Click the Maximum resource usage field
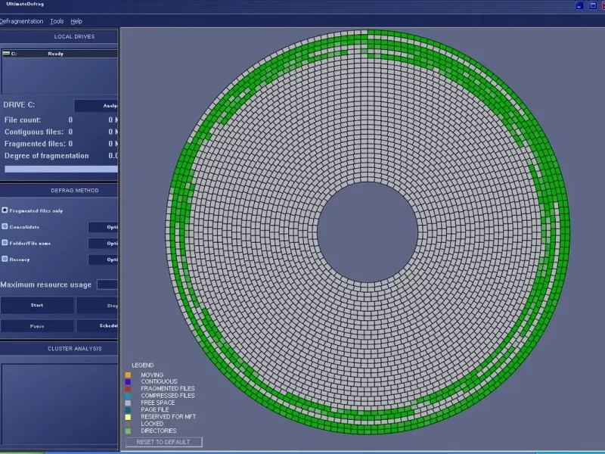This screenshot has width=605, height=454. coord(107,285)
